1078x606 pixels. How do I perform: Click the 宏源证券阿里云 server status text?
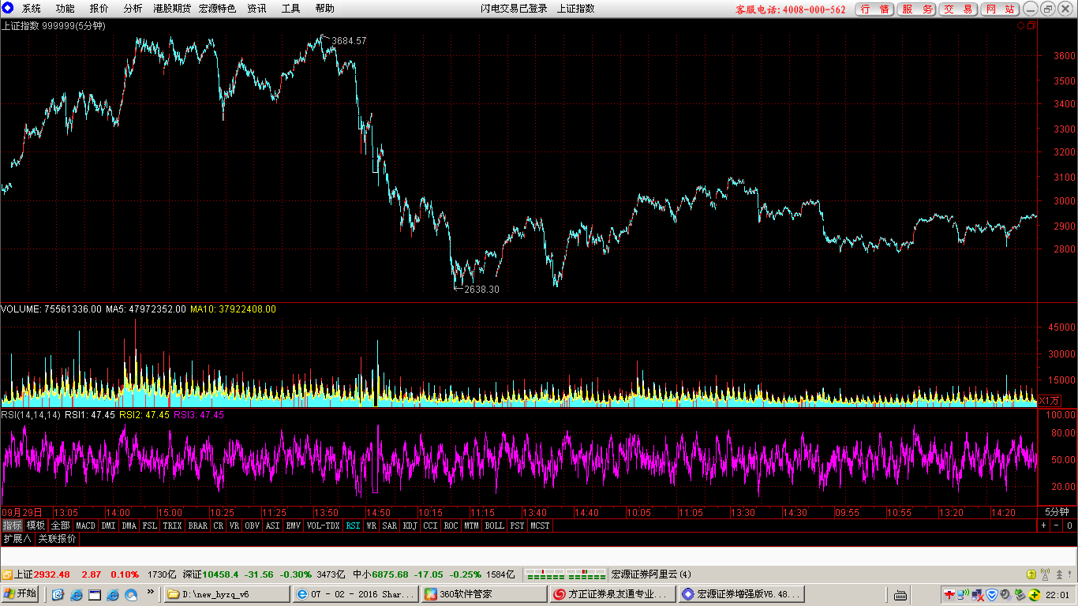(651, 574)
